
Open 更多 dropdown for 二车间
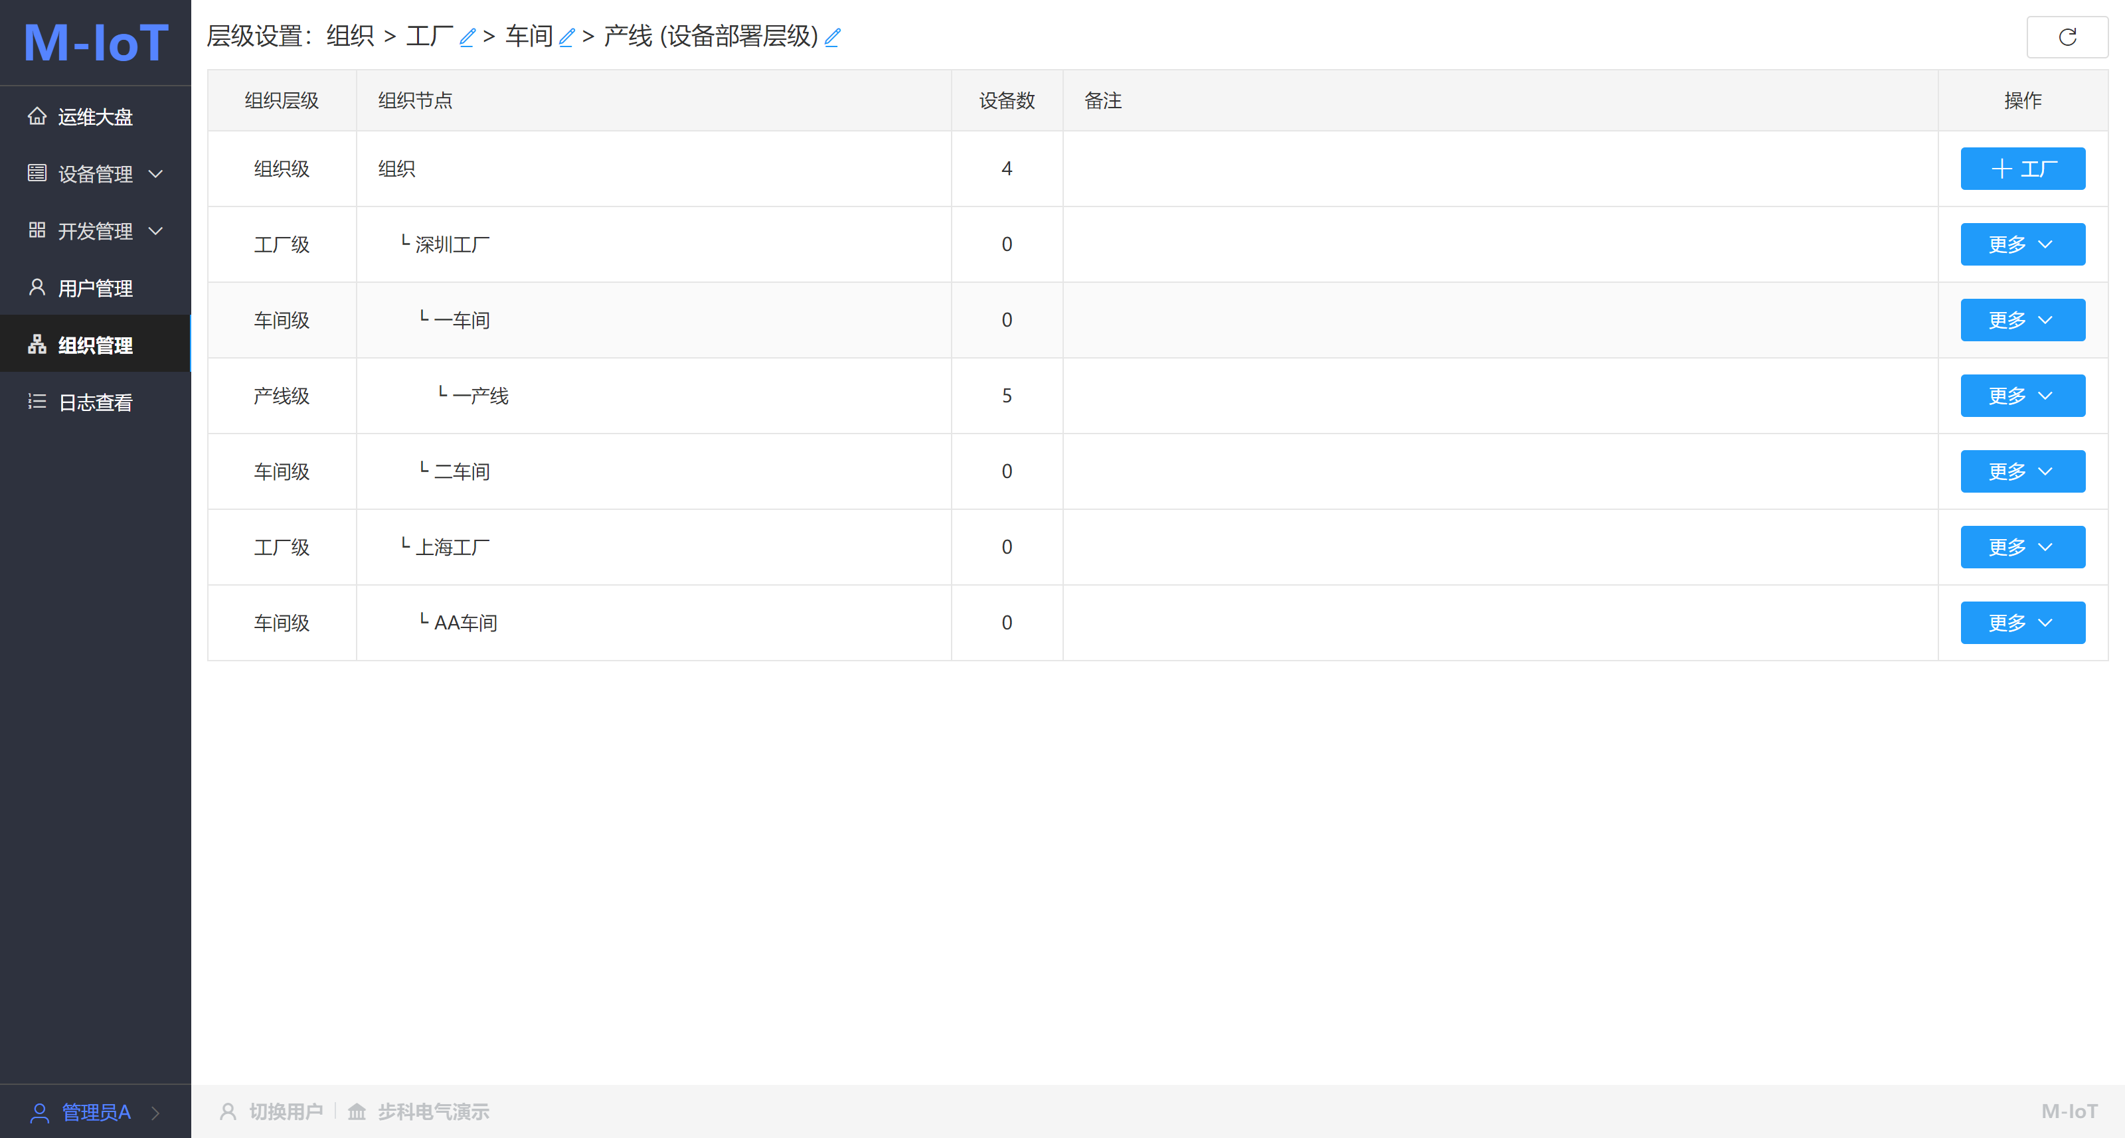(2022, 471)
